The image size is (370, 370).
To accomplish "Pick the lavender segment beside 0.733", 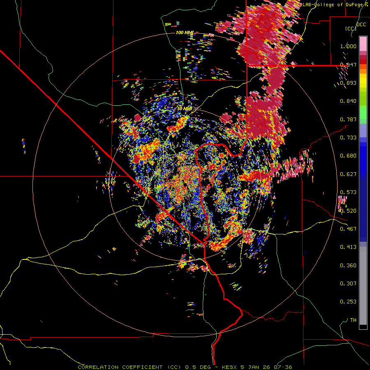I will point(363,130).
